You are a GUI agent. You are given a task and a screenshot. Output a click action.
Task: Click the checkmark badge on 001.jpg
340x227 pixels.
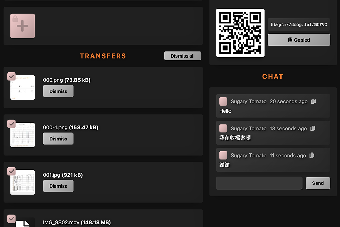(12, 171)
